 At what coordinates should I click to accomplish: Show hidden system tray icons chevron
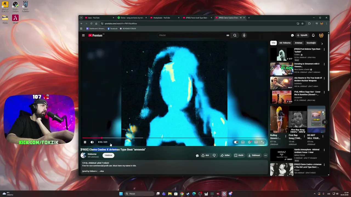(315, 194)
